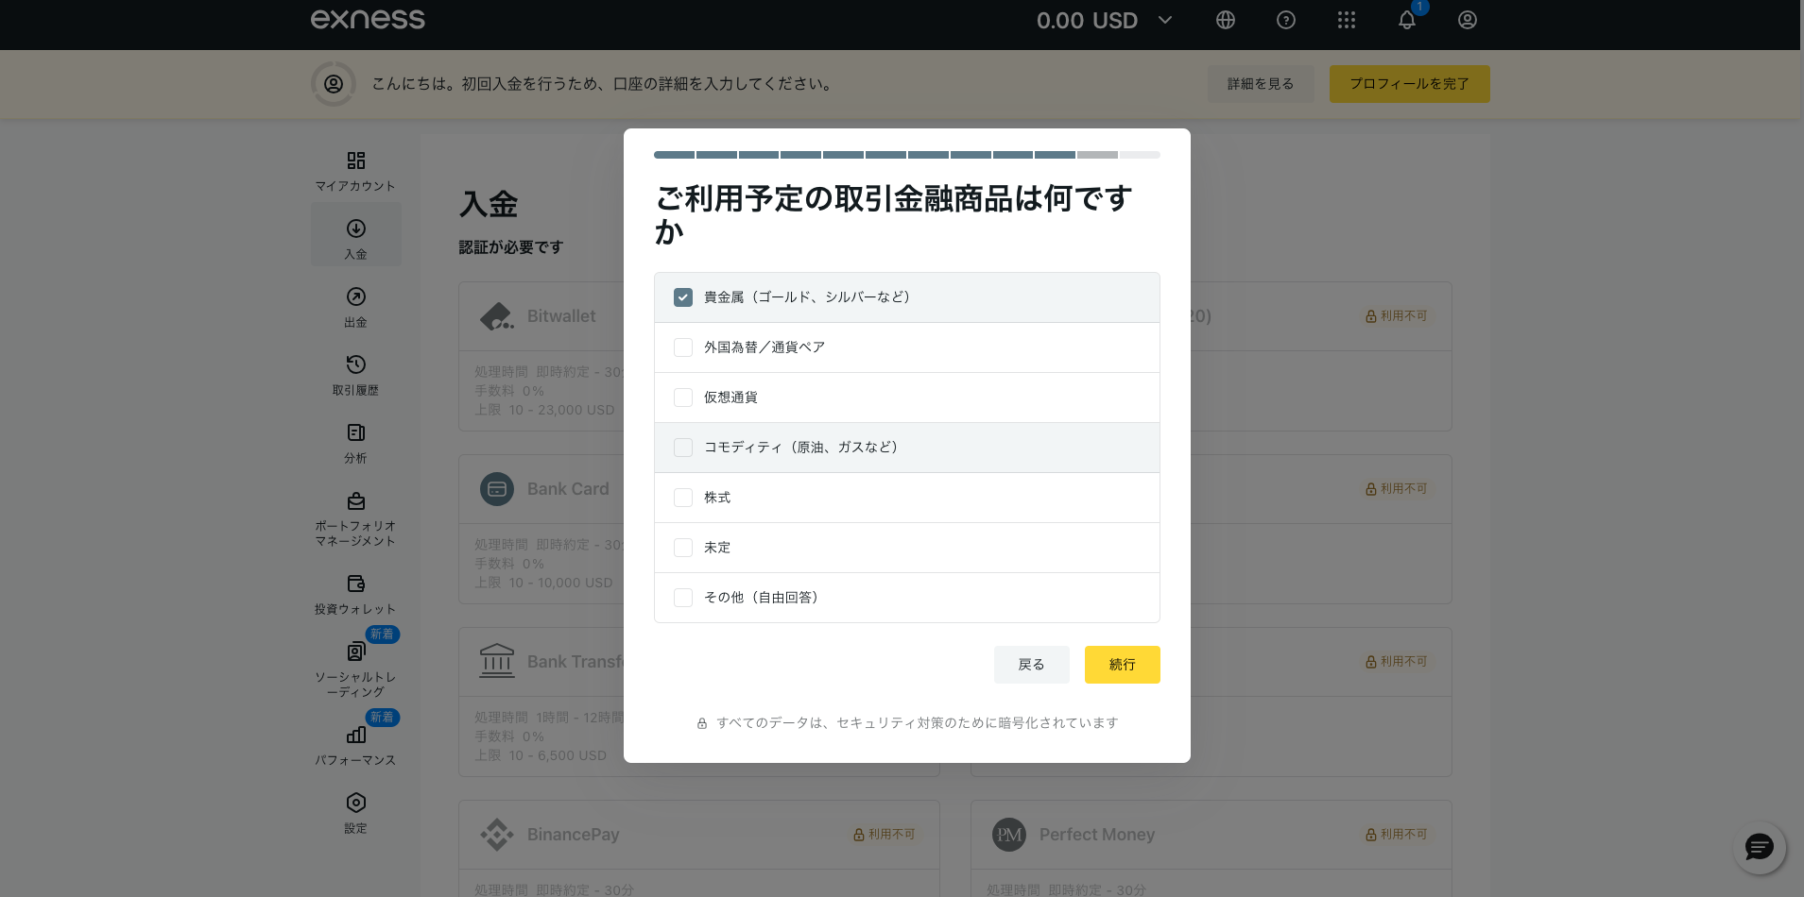Tick the 株式 checkbox
The height and width of the screenshot is (897, 1804).
pyautogui.click(x=683, y=498)
